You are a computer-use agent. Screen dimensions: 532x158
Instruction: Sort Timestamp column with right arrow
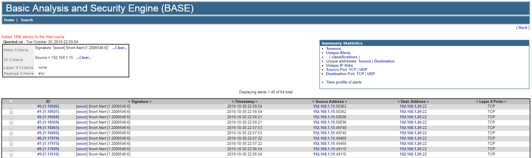(256, 102)
